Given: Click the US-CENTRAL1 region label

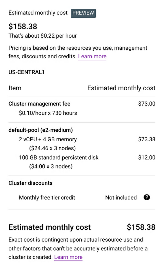Looking at the screenshot, I should click(26, 72).
